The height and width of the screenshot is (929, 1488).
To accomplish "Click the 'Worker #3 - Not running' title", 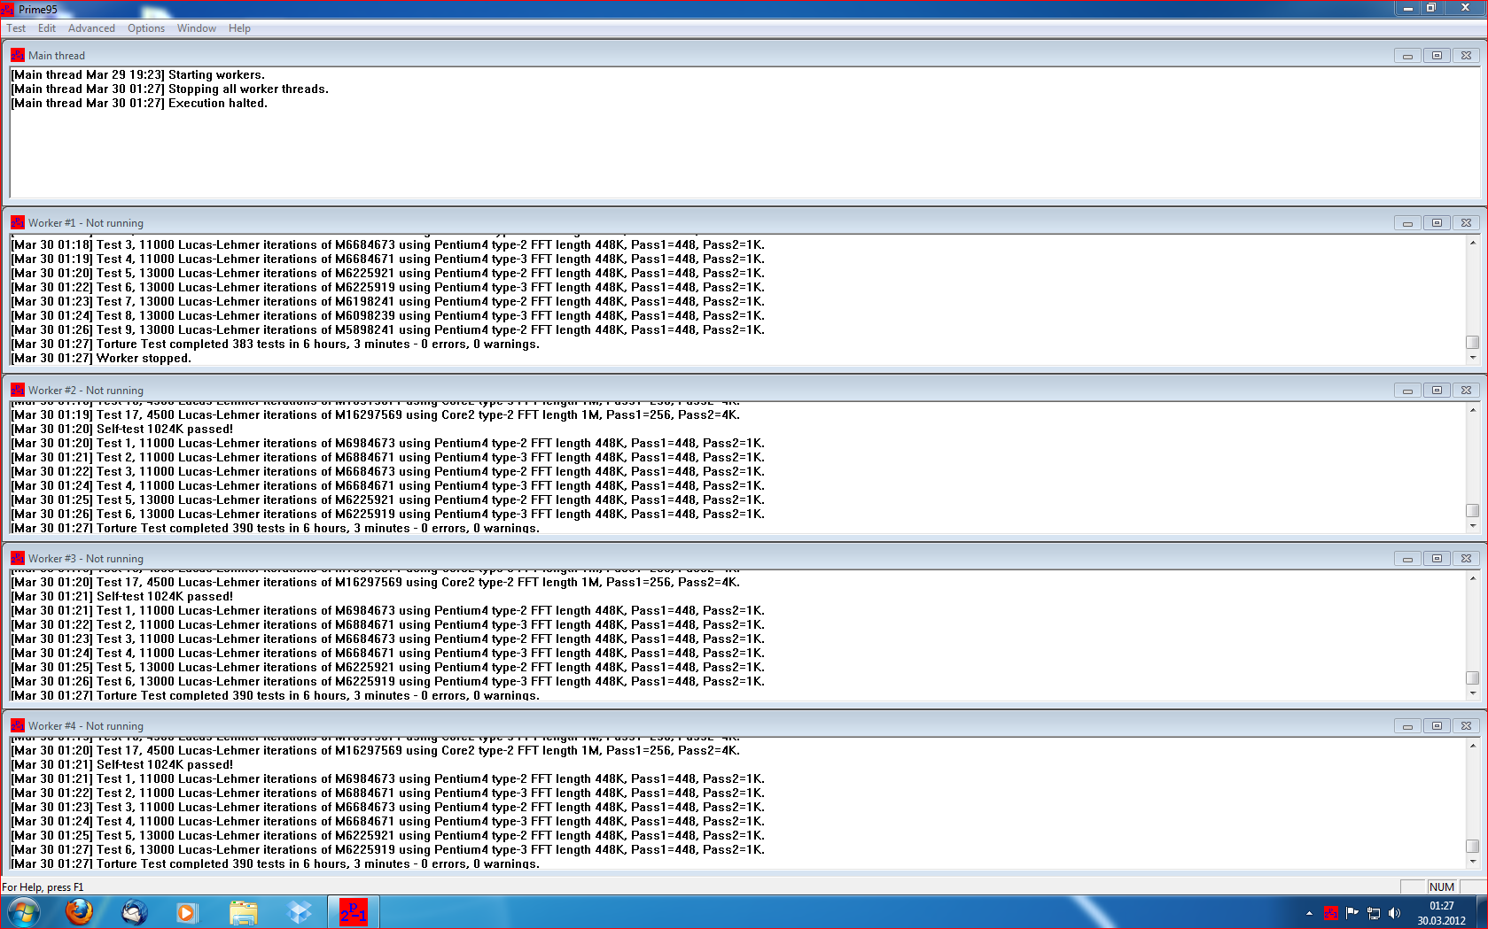I will [x=86, y=559].
